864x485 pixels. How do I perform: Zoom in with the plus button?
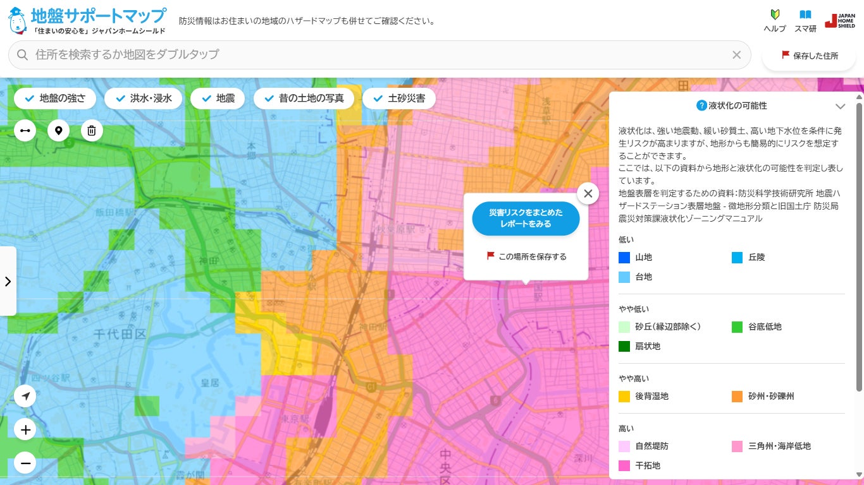pos(25,430)
